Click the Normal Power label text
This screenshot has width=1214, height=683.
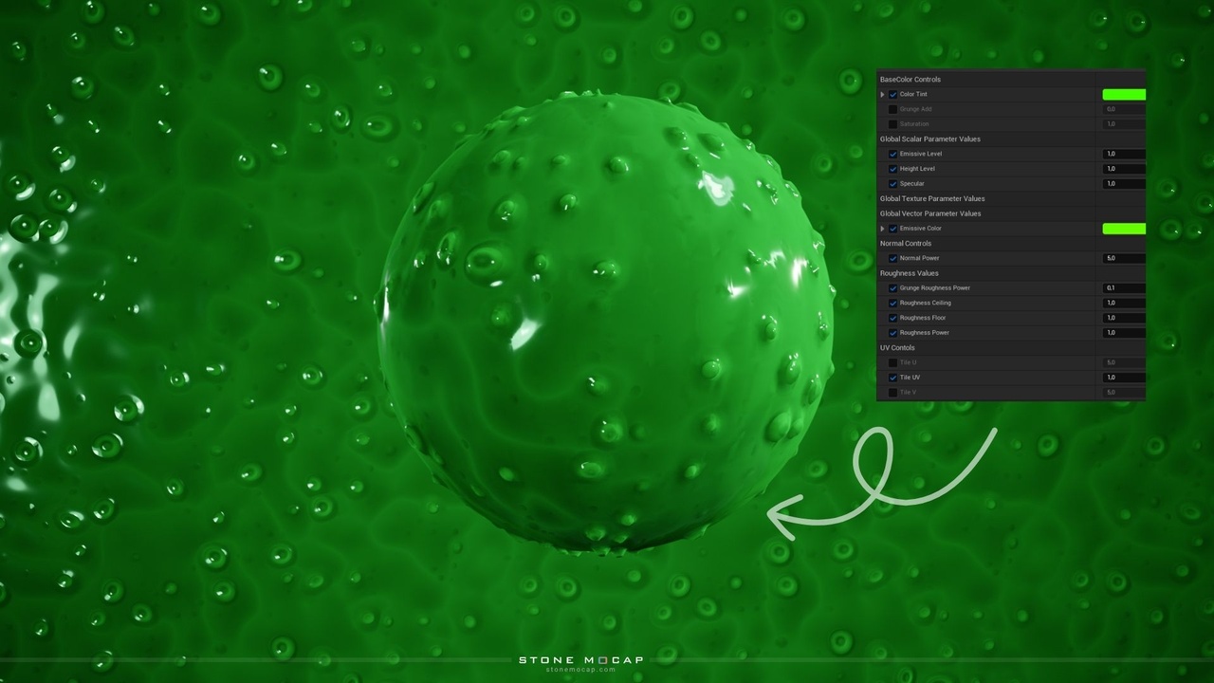click(920, 258)
